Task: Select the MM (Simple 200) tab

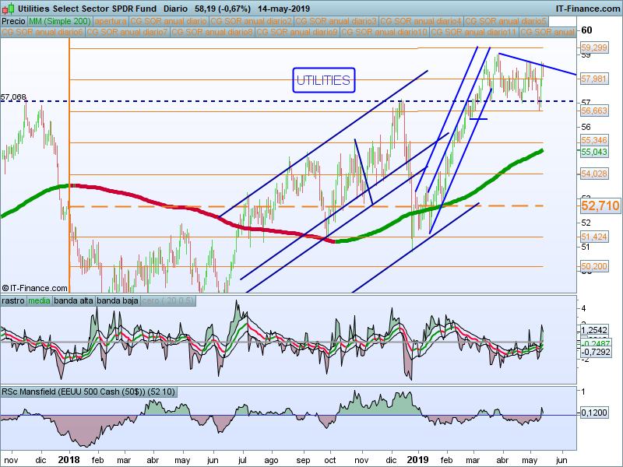Action: click(60, 21)
